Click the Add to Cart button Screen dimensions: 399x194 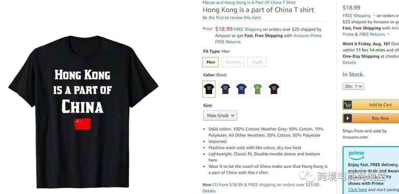pos(371,105)
